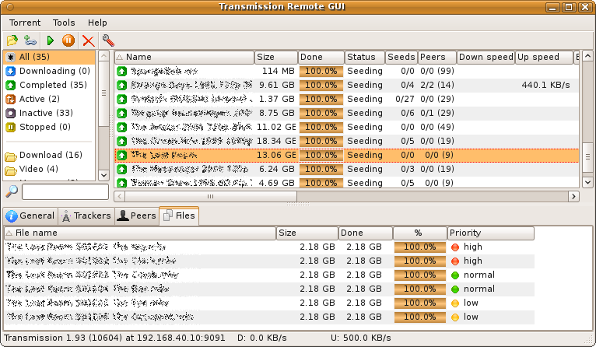Sort torrents by Size column header
This screenshot has height=347, width=596.
point(276,57)
